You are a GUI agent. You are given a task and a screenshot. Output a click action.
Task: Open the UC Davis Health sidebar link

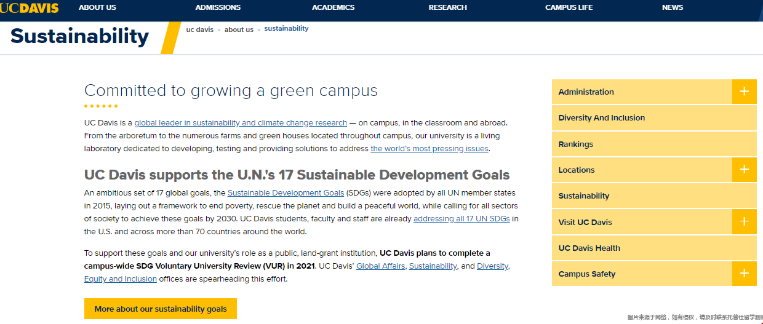pos(589,248)
